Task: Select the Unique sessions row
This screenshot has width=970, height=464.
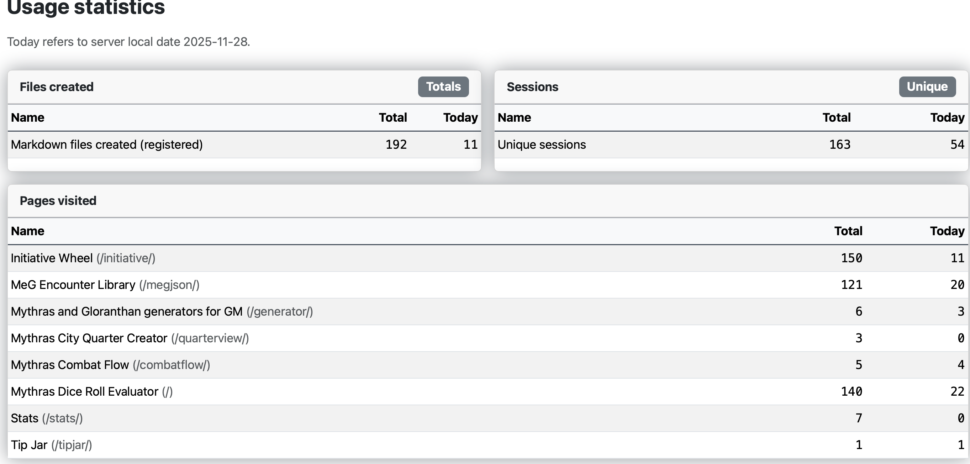Action: click(x=542, y=144)
